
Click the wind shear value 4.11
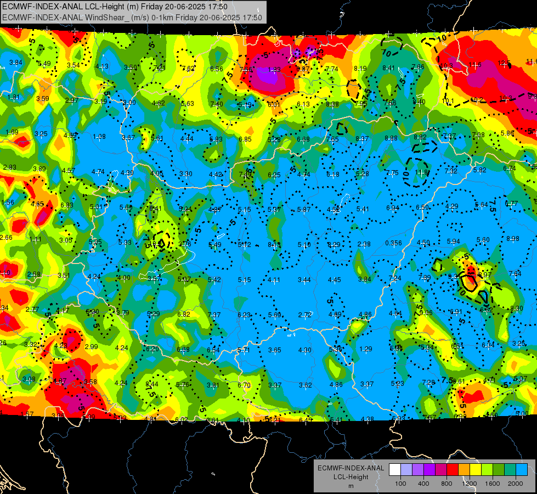pyautogui.click(x=274, y=280)
